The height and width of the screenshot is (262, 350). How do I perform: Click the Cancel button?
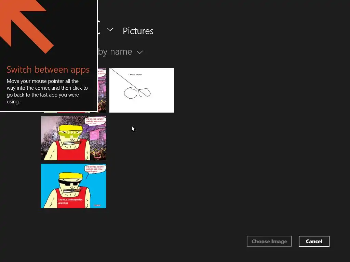point(314,241)
